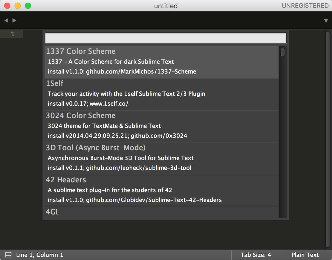
Task: Click the UNREGISTERED label in title bar
Action: (x=305, y=6)
